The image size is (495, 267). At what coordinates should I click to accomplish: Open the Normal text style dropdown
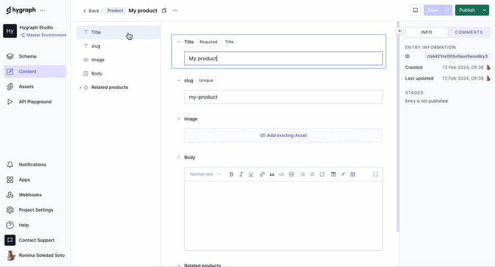pyautogui.click(x=205, y=174)
